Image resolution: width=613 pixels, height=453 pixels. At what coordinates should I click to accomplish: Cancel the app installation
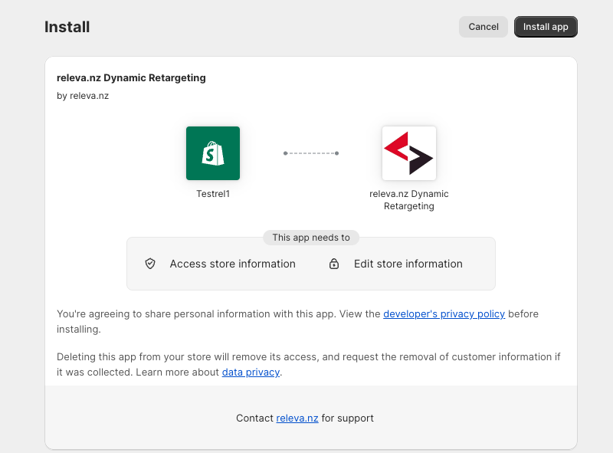484,27
